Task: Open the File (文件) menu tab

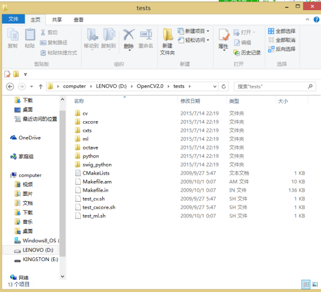Action: pos(13,19)
